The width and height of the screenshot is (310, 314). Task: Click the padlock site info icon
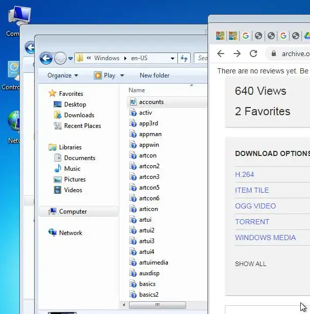coord(274,54)
